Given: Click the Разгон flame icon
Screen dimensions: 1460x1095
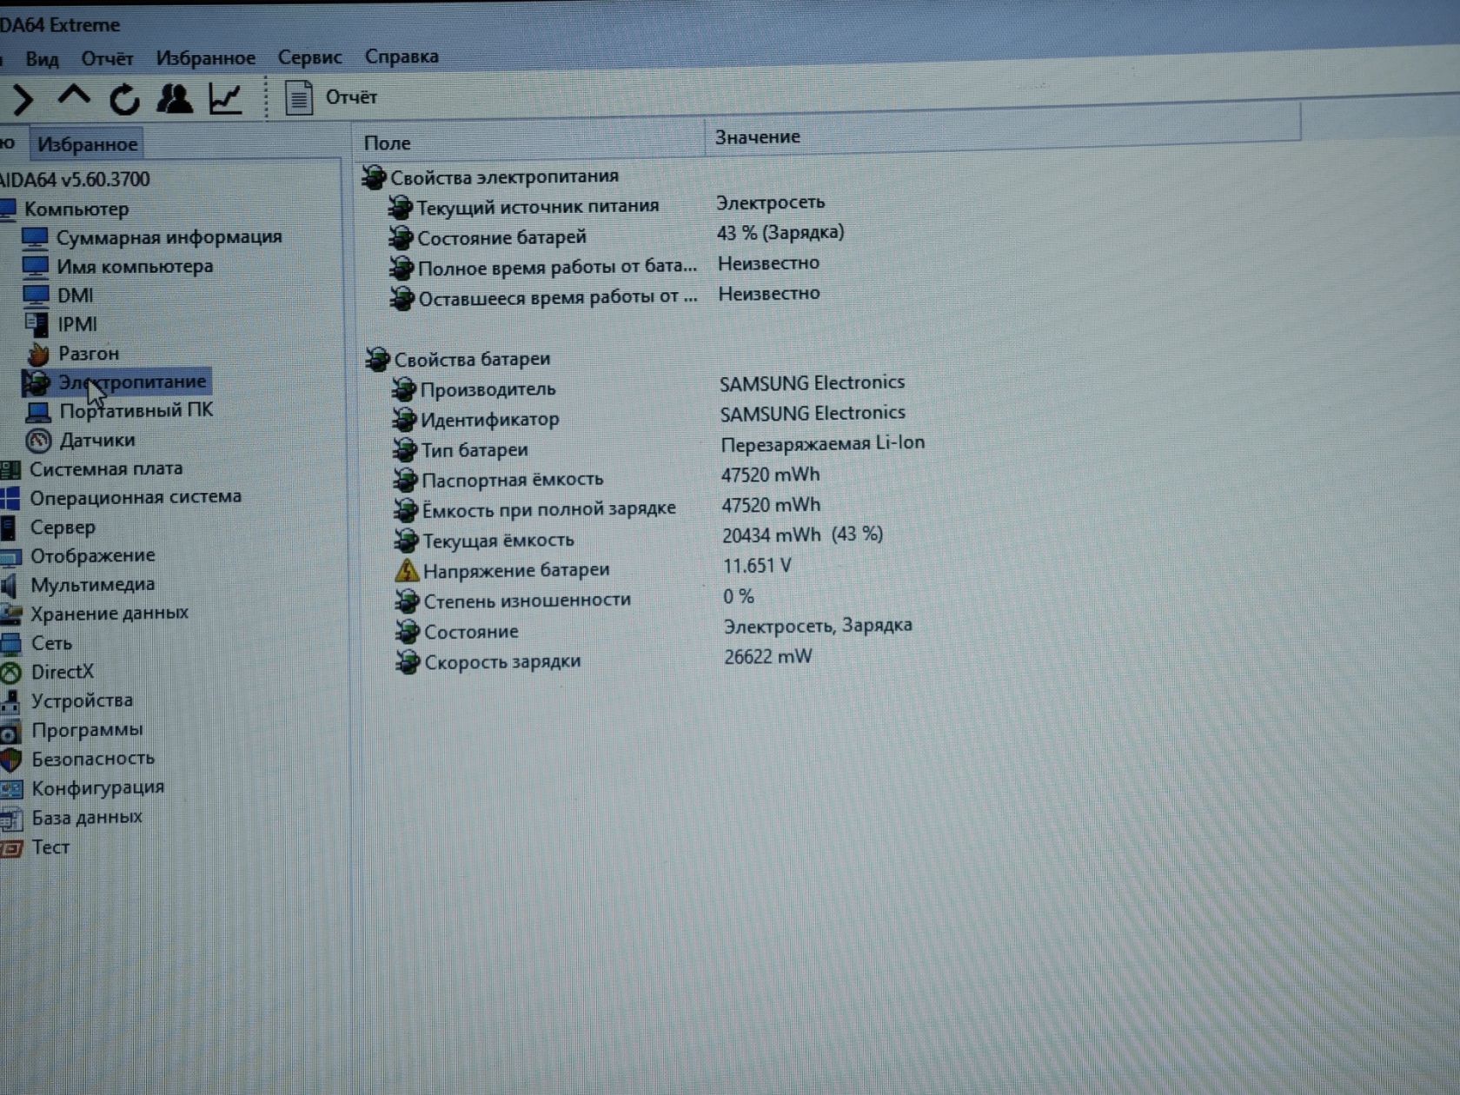Looking at the screenshot, I should click(x=37, y=354).
